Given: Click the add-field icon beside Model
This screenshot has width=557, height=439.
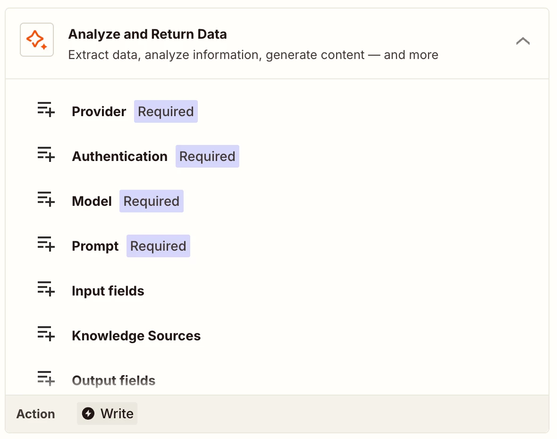Looking at the screenshot, I should [x=46, y=199].
